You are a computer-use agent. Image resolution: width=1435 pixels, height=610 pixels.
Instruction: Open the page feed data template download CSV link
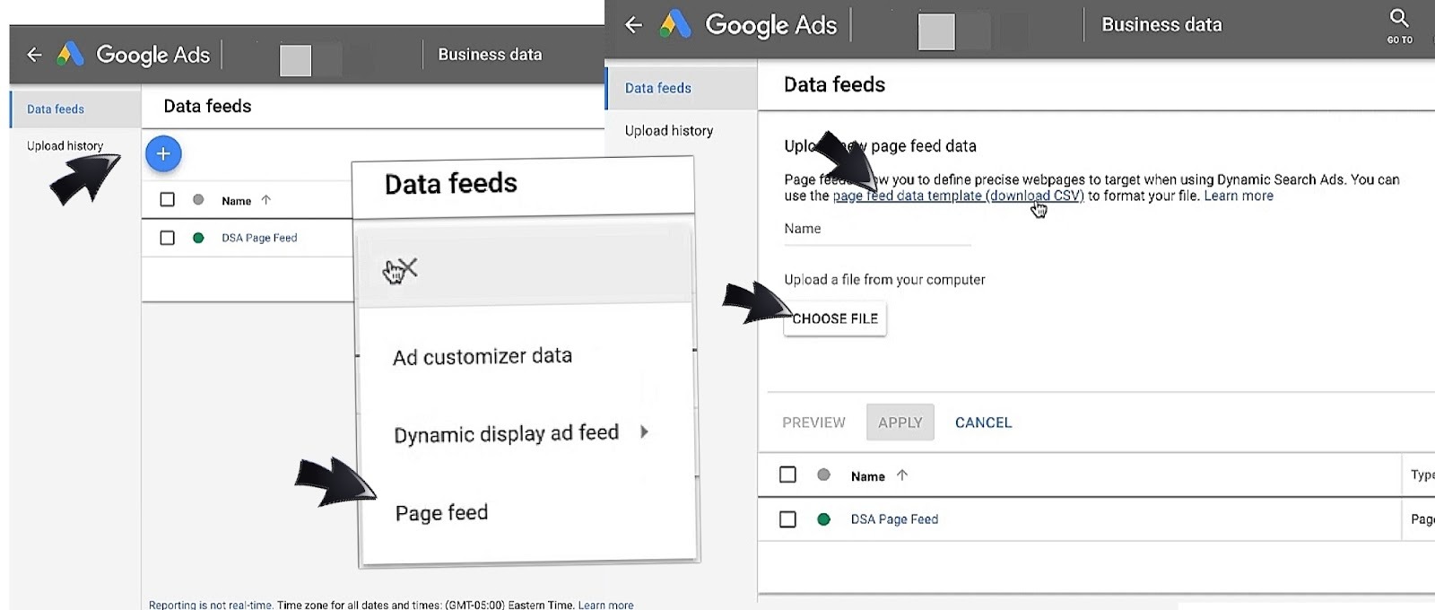[958, 196]
